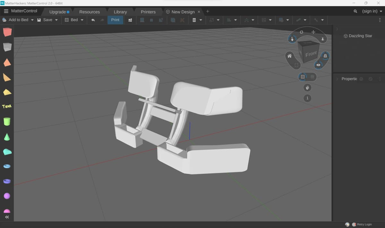Viewport: 385px width, 228px height.
Task: Add the green cylinder primitive
Action: [7, 122]
